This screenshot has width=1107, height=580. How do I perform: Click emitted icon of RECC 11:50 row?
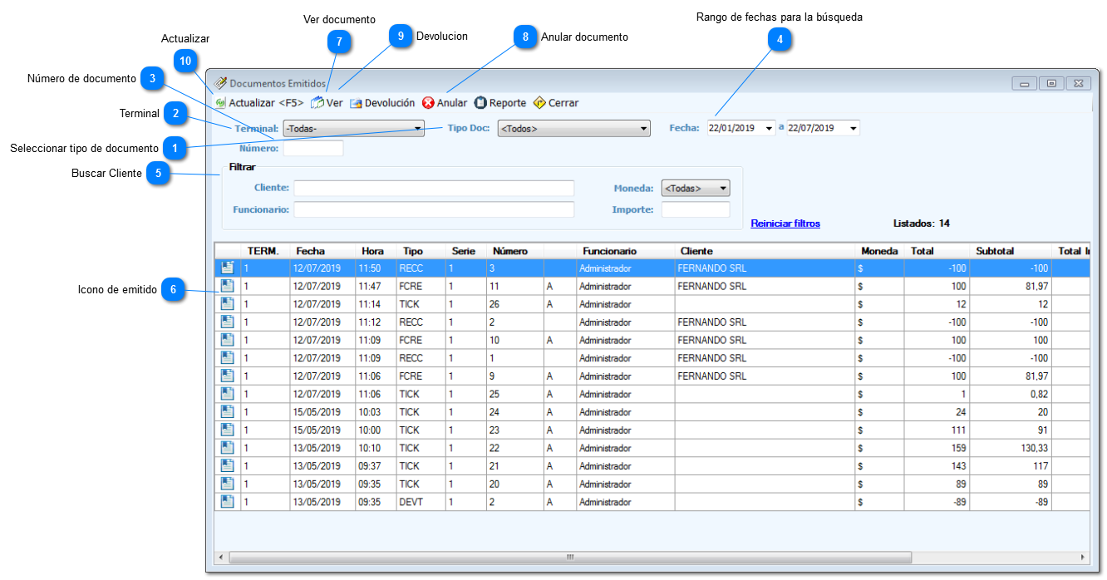pos(227,268)
